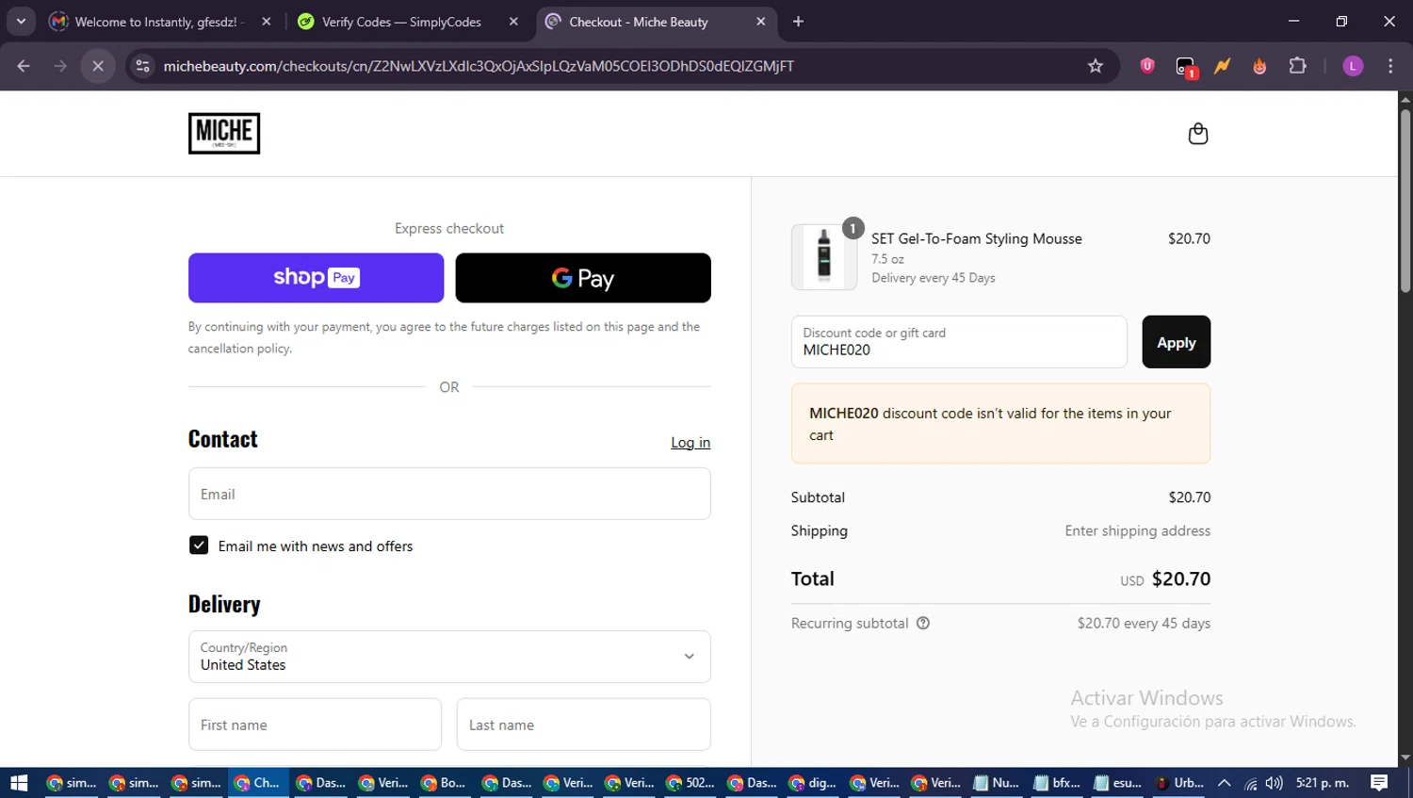Expand the Country/Region dropdown
The width and height of the screenshot is (1413, 798).
point(449,657)
